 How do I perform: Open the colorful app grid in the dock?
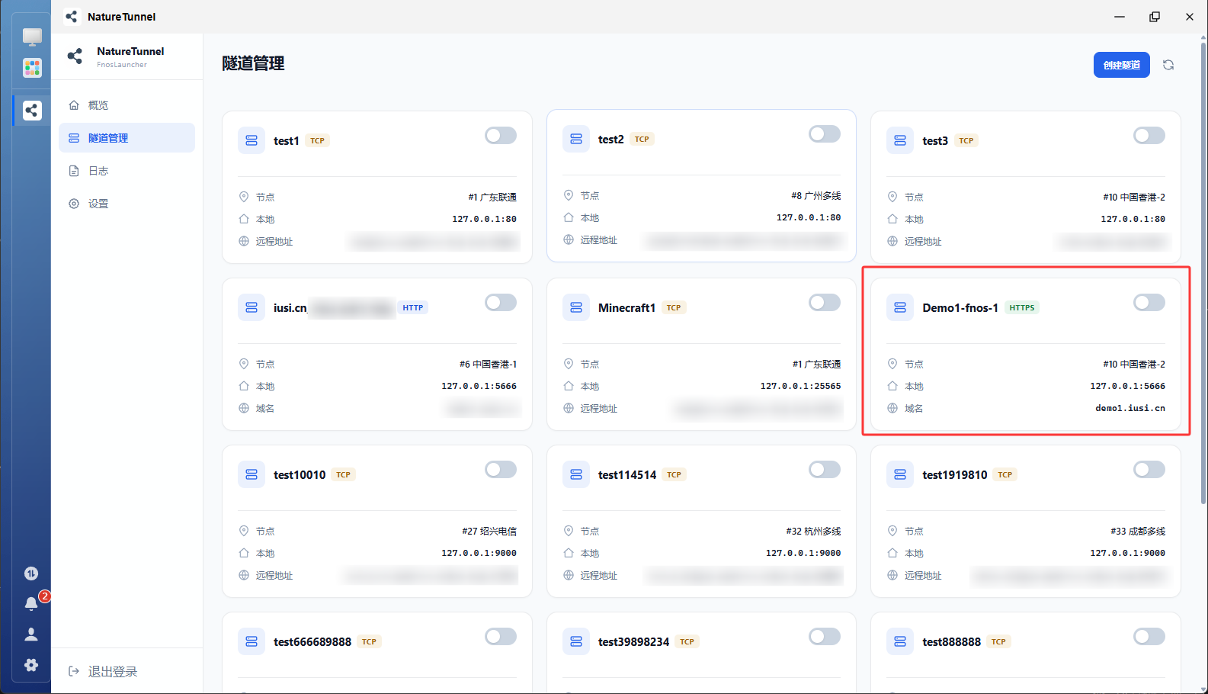[32, 68]
